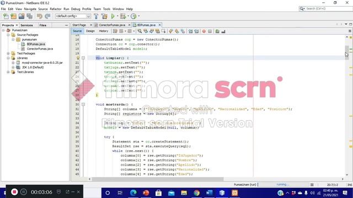353x198 pixels.
Task: Click Find Previous Occurrence icon
Action: (146, 31)
